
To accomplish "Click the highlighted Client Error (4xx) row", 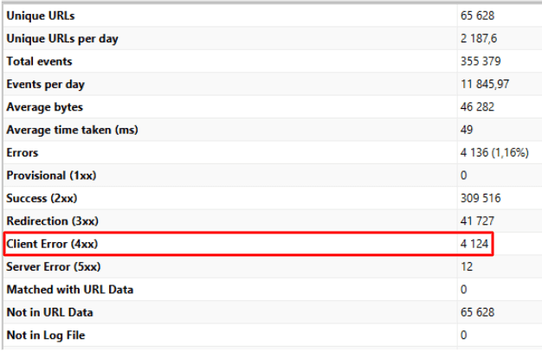I will pos(248,244).
